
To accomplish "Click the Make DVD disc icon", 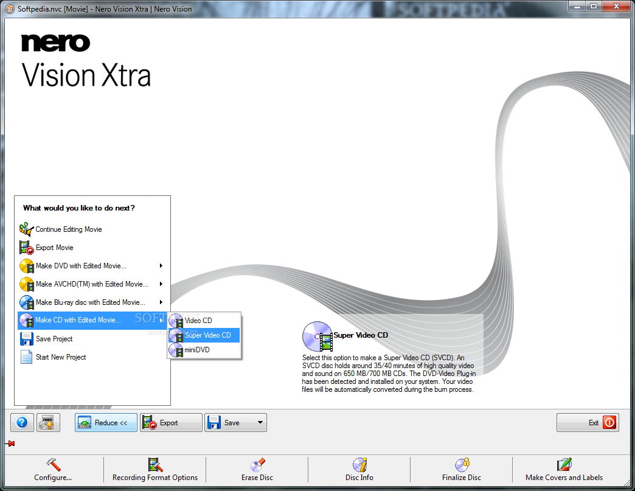I will pyautogui.click(x=27, y=266).
